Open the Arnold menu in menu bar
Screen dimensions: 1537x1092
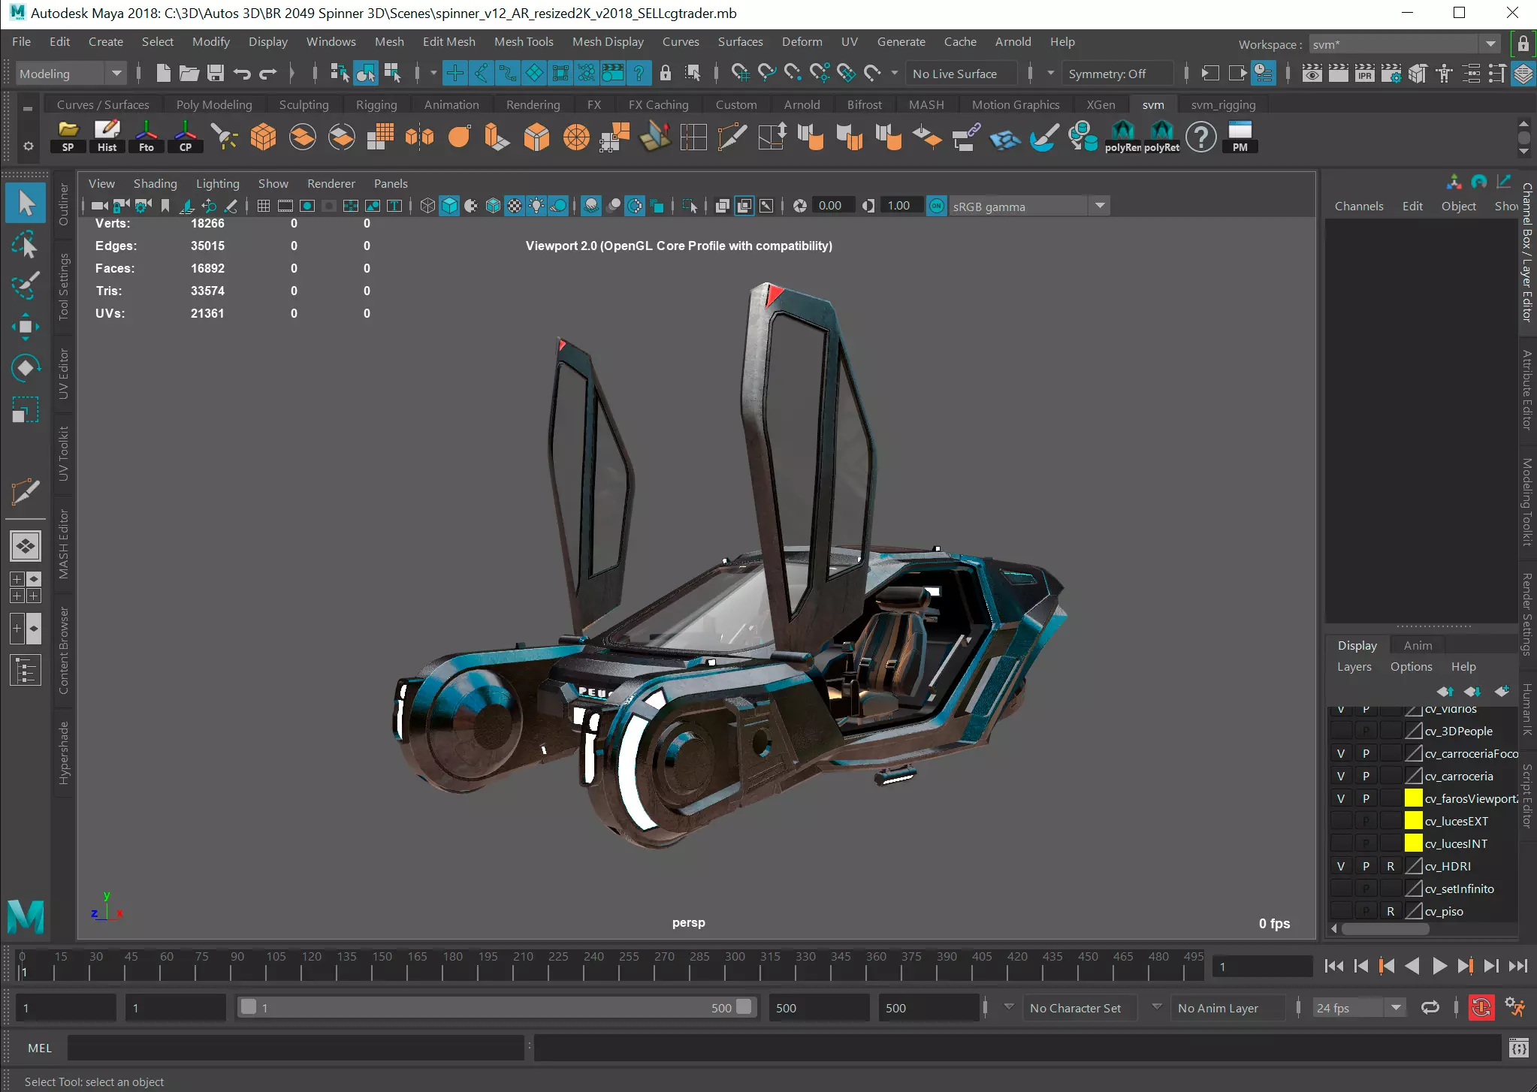pos(1013,41)
